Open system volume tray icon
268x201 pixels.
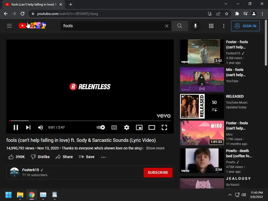(244, 195)
